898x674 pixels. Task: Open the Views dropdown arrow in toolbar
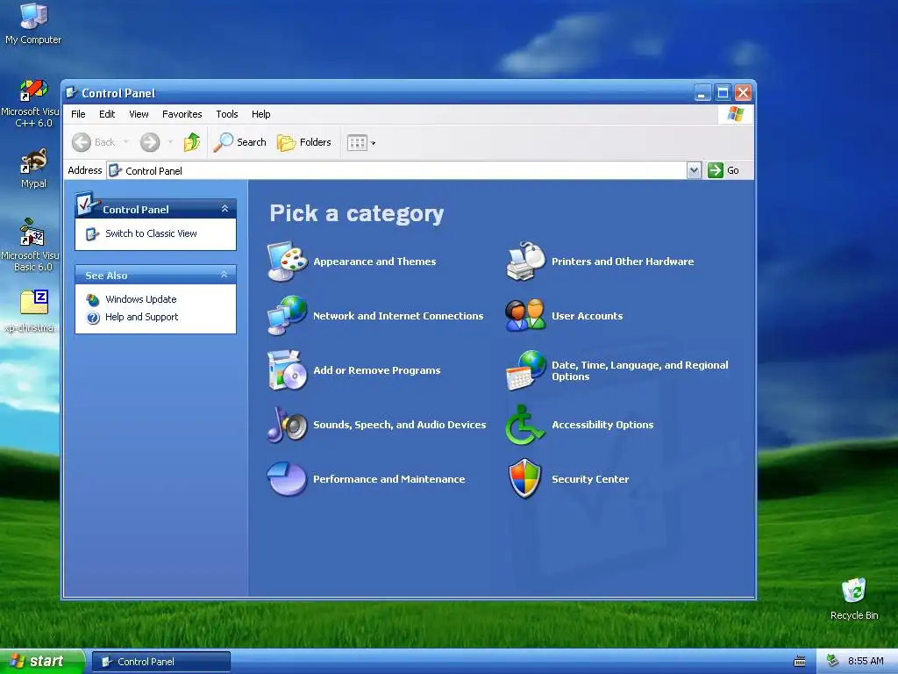374,143
